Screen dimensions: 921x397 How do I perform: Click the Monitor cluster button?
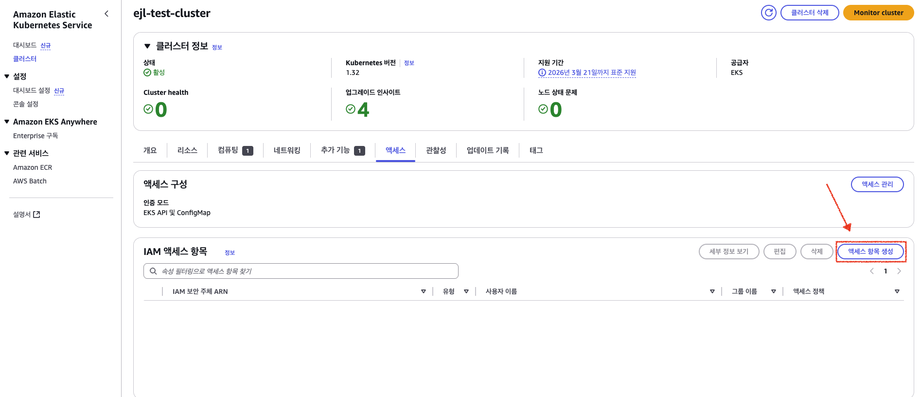click(x=878, y=13)
